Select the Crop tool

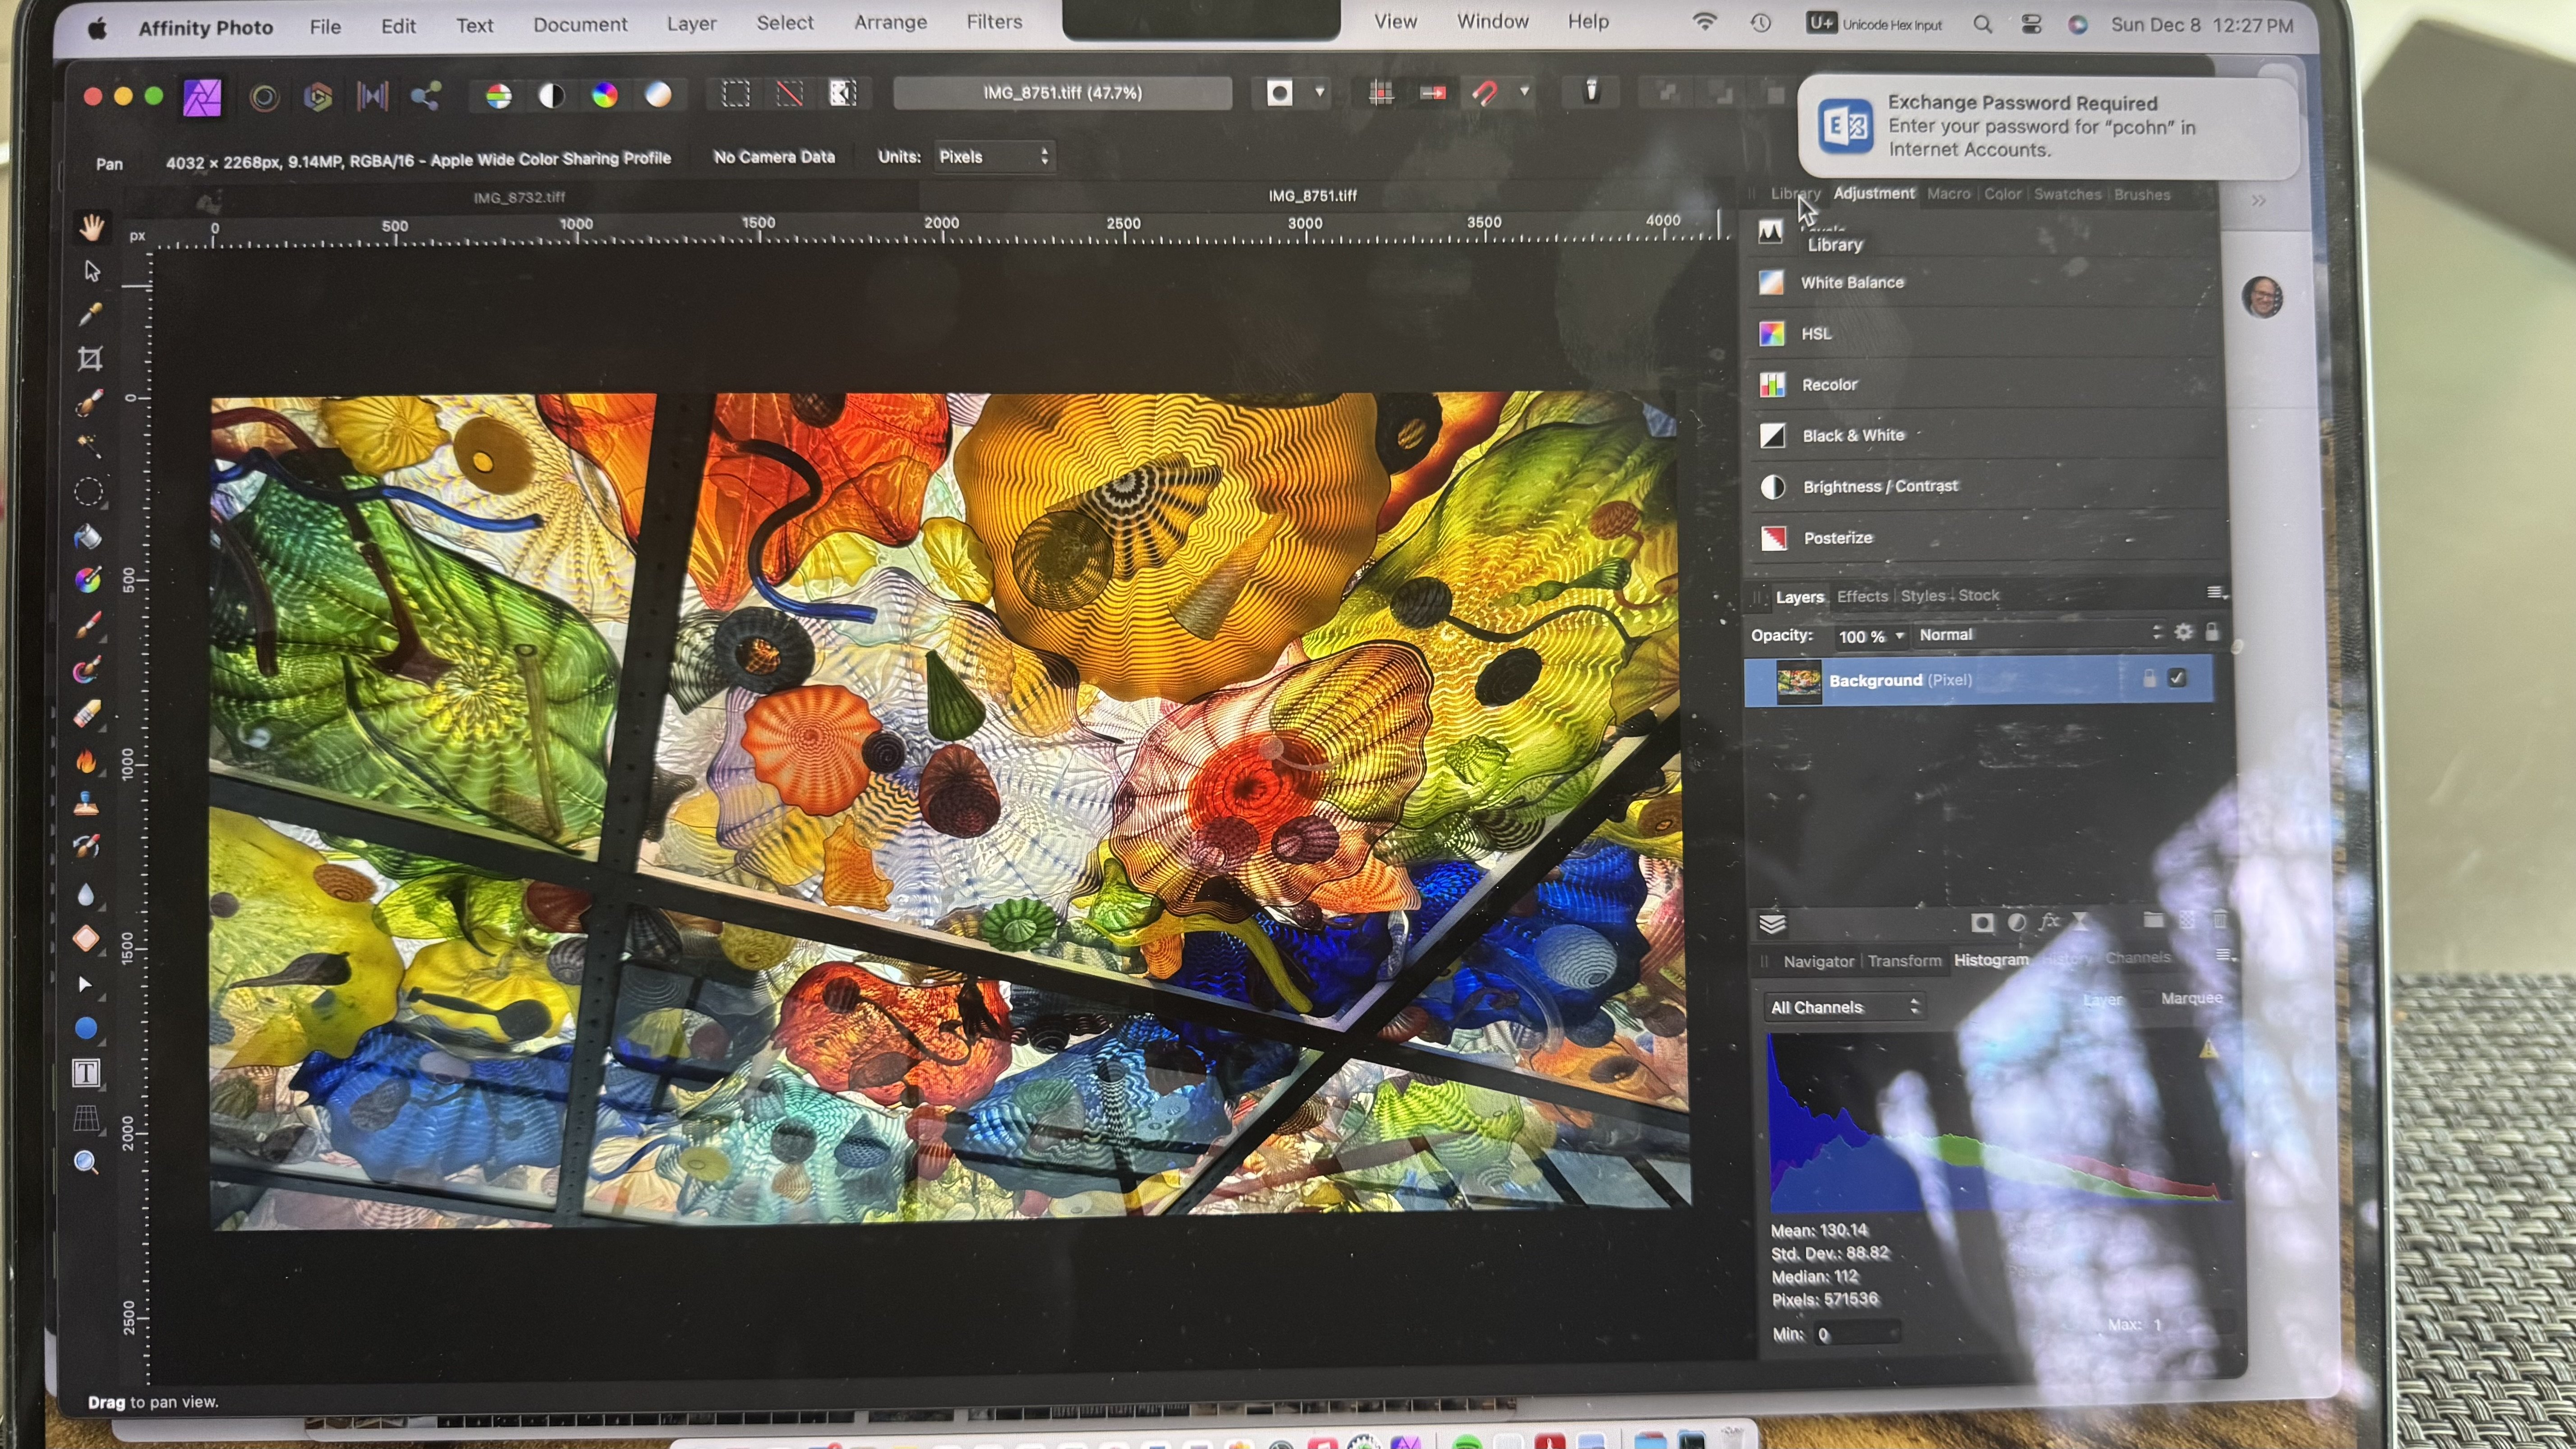pyautogui.click(x=90, y=359)
